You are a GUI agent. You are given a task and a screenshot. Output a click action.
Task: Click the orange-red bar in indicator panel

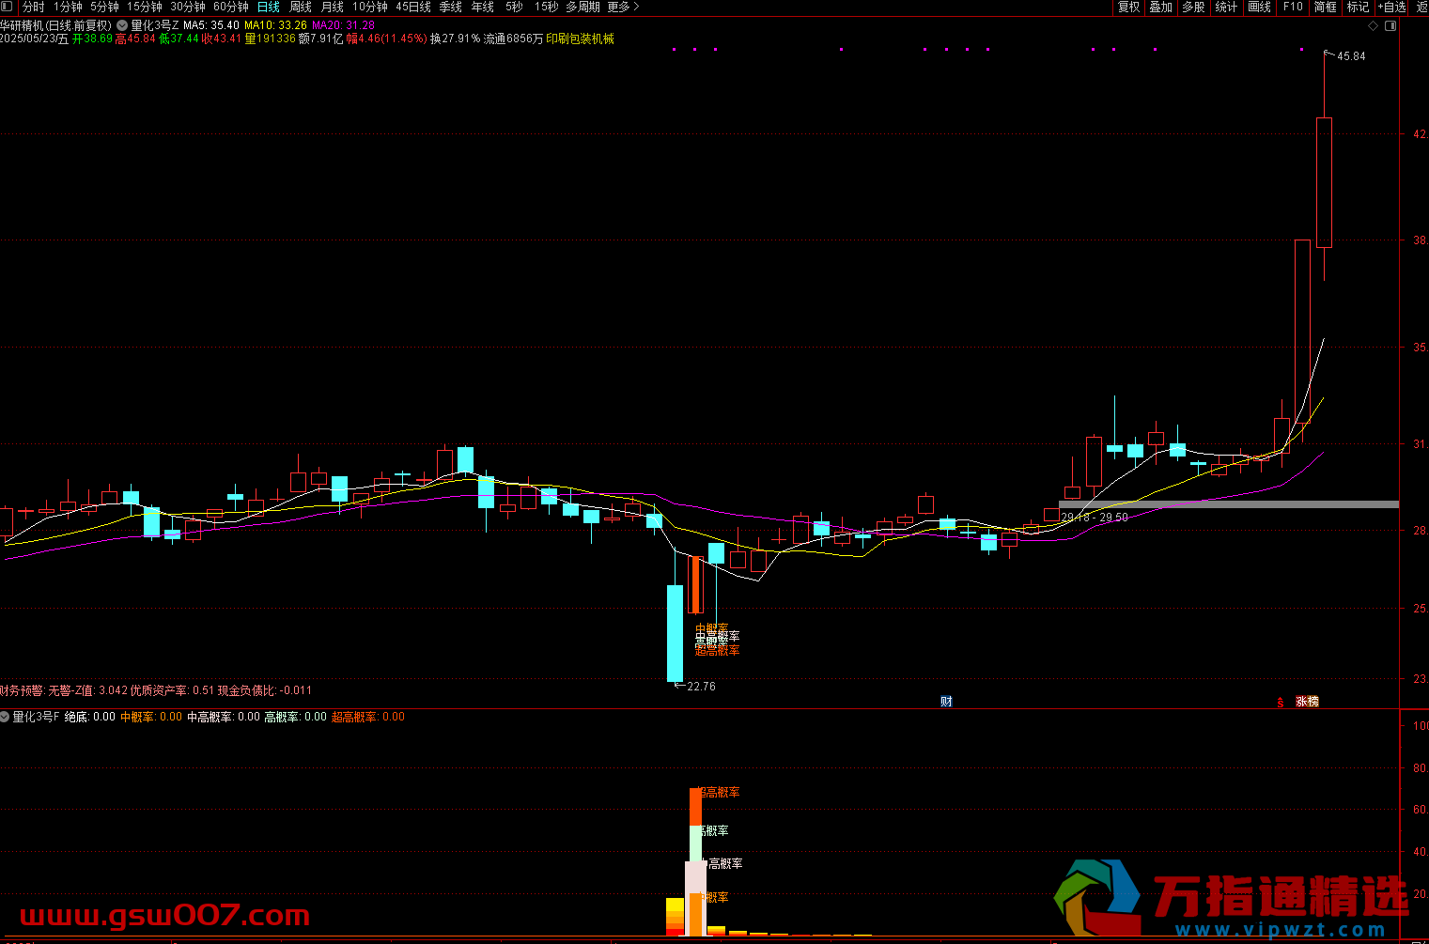(695, 807)
